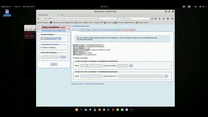Open the Kali Forums bookmark

(x=119, y=22)
